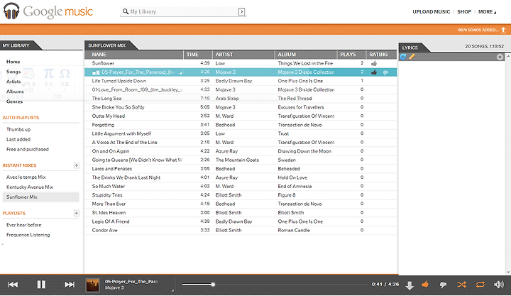The image size is (511, 296).
Task: Thumbs up the current song in player bar
Action: tap(425, 284)
